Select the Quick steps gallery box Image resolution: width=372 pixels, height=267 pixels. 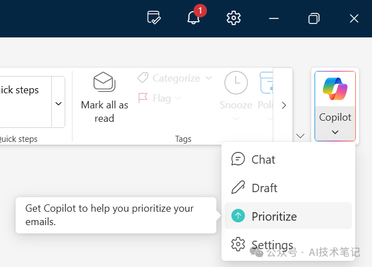[x=26, y=102]
